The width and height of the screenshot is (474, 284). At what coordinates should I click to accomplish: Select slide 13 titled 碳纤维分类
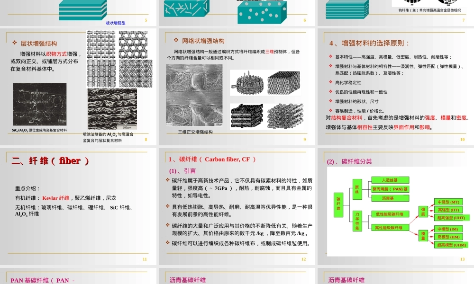point(396,206)
